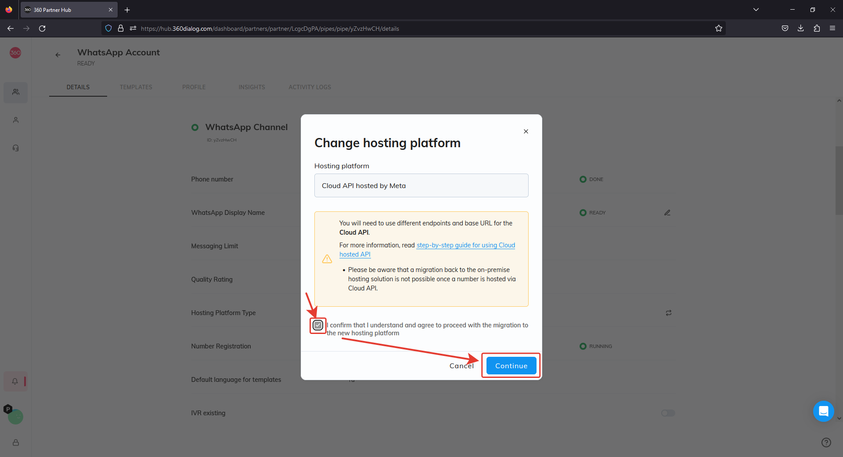This screenshot has width=843, height=457.
Task: Click the help question mark icon
Action: [x=826, y=442]
